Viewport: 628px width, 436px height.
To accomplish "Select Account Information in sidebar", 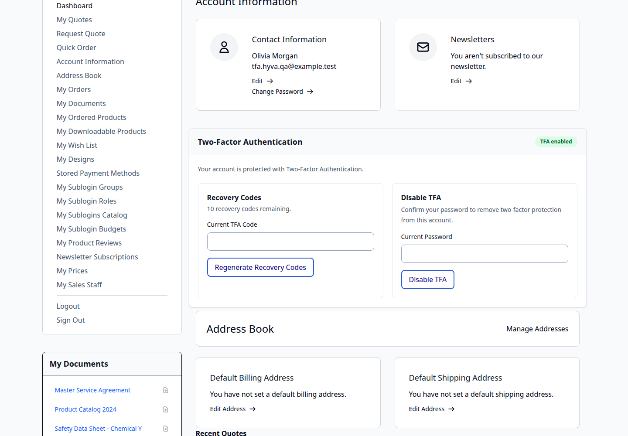I will click(x=90, y=61).
